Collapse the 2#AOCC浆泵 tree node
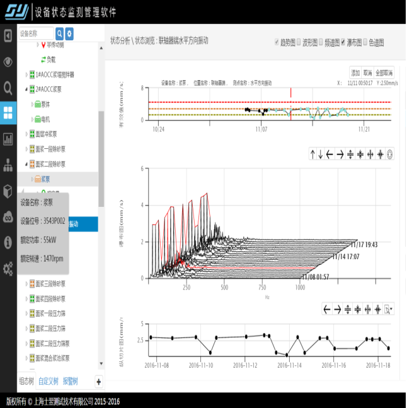This screenshot has width=407, height=408. pos(26,90)
